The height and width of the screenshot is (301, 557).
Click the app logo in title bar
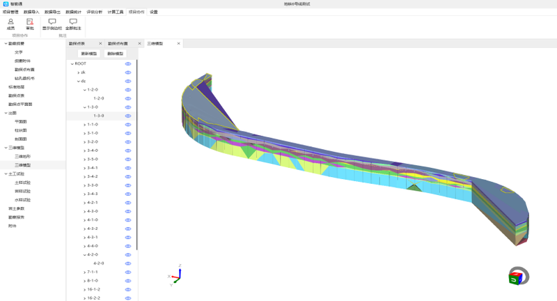(x=6, y=4)
